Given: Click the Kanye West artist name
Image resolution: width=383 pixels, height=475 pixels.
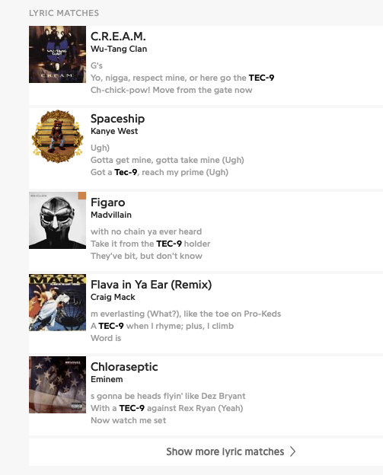Looking at the screenshot, I should [114, 131].
